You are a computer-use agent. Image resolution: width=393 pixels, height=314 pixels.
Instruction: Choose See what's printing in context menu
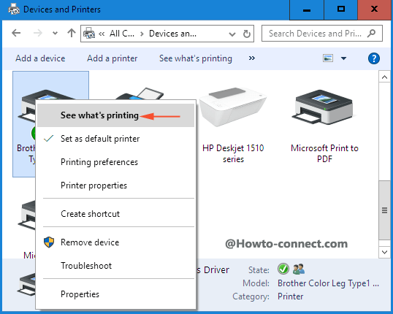[115, 115]
